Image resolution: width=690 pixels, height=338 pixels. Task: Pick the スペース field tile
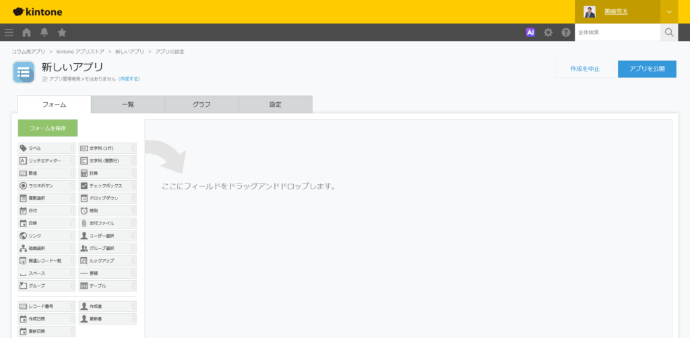(46, 273)
